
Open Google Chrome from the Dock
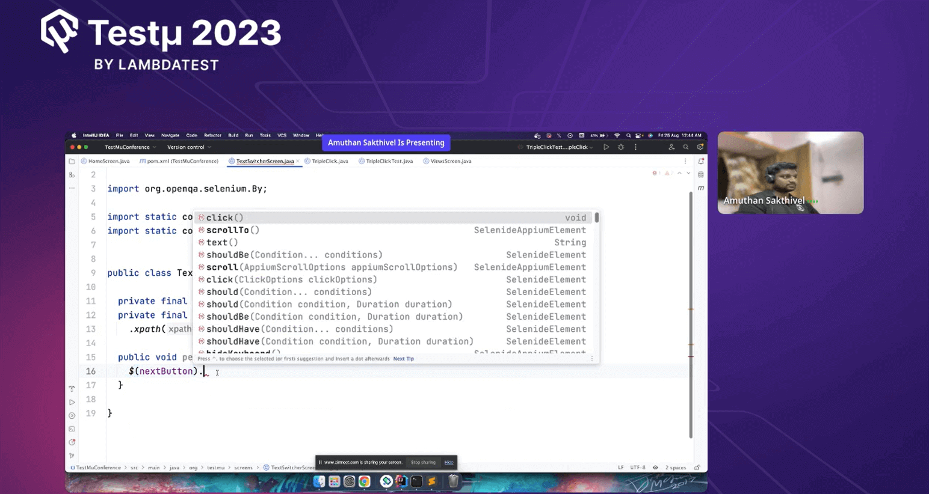[x=364, y=481]
